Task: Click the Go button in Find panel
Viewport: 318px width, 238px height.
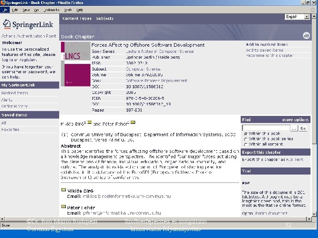Action: [x=303, y=128]
